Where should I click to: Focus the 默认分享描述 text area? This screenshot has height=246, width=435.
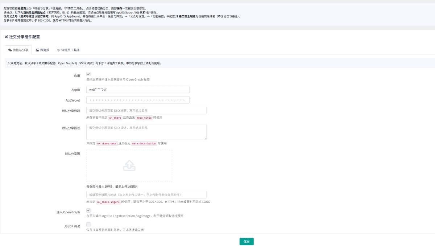[x=146, y=132]
